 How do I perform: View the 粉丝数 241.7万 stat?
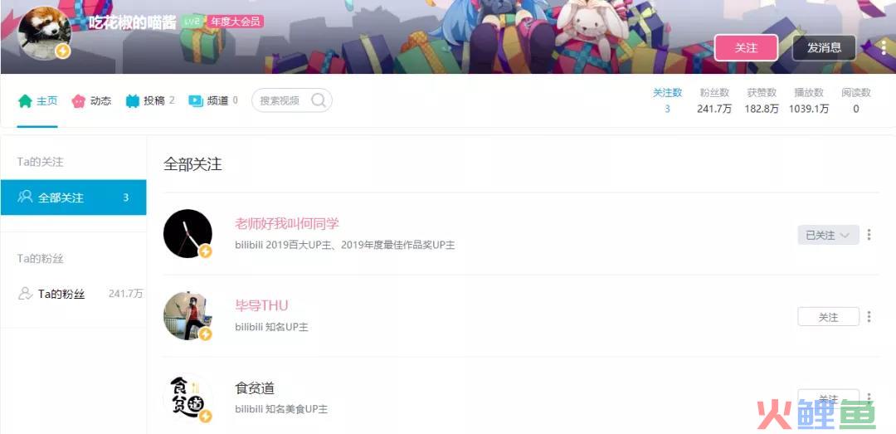coord(714,100)
